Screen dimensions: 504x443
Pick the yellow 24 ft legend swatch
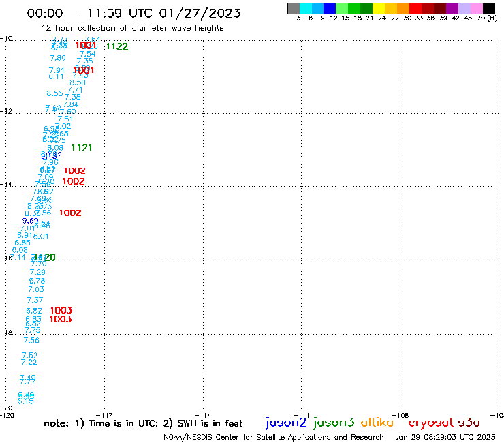coord(379,8)
